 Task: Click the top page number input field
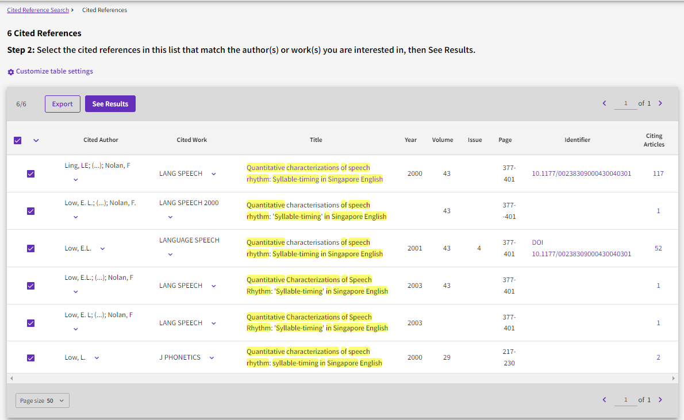(625, 103)
